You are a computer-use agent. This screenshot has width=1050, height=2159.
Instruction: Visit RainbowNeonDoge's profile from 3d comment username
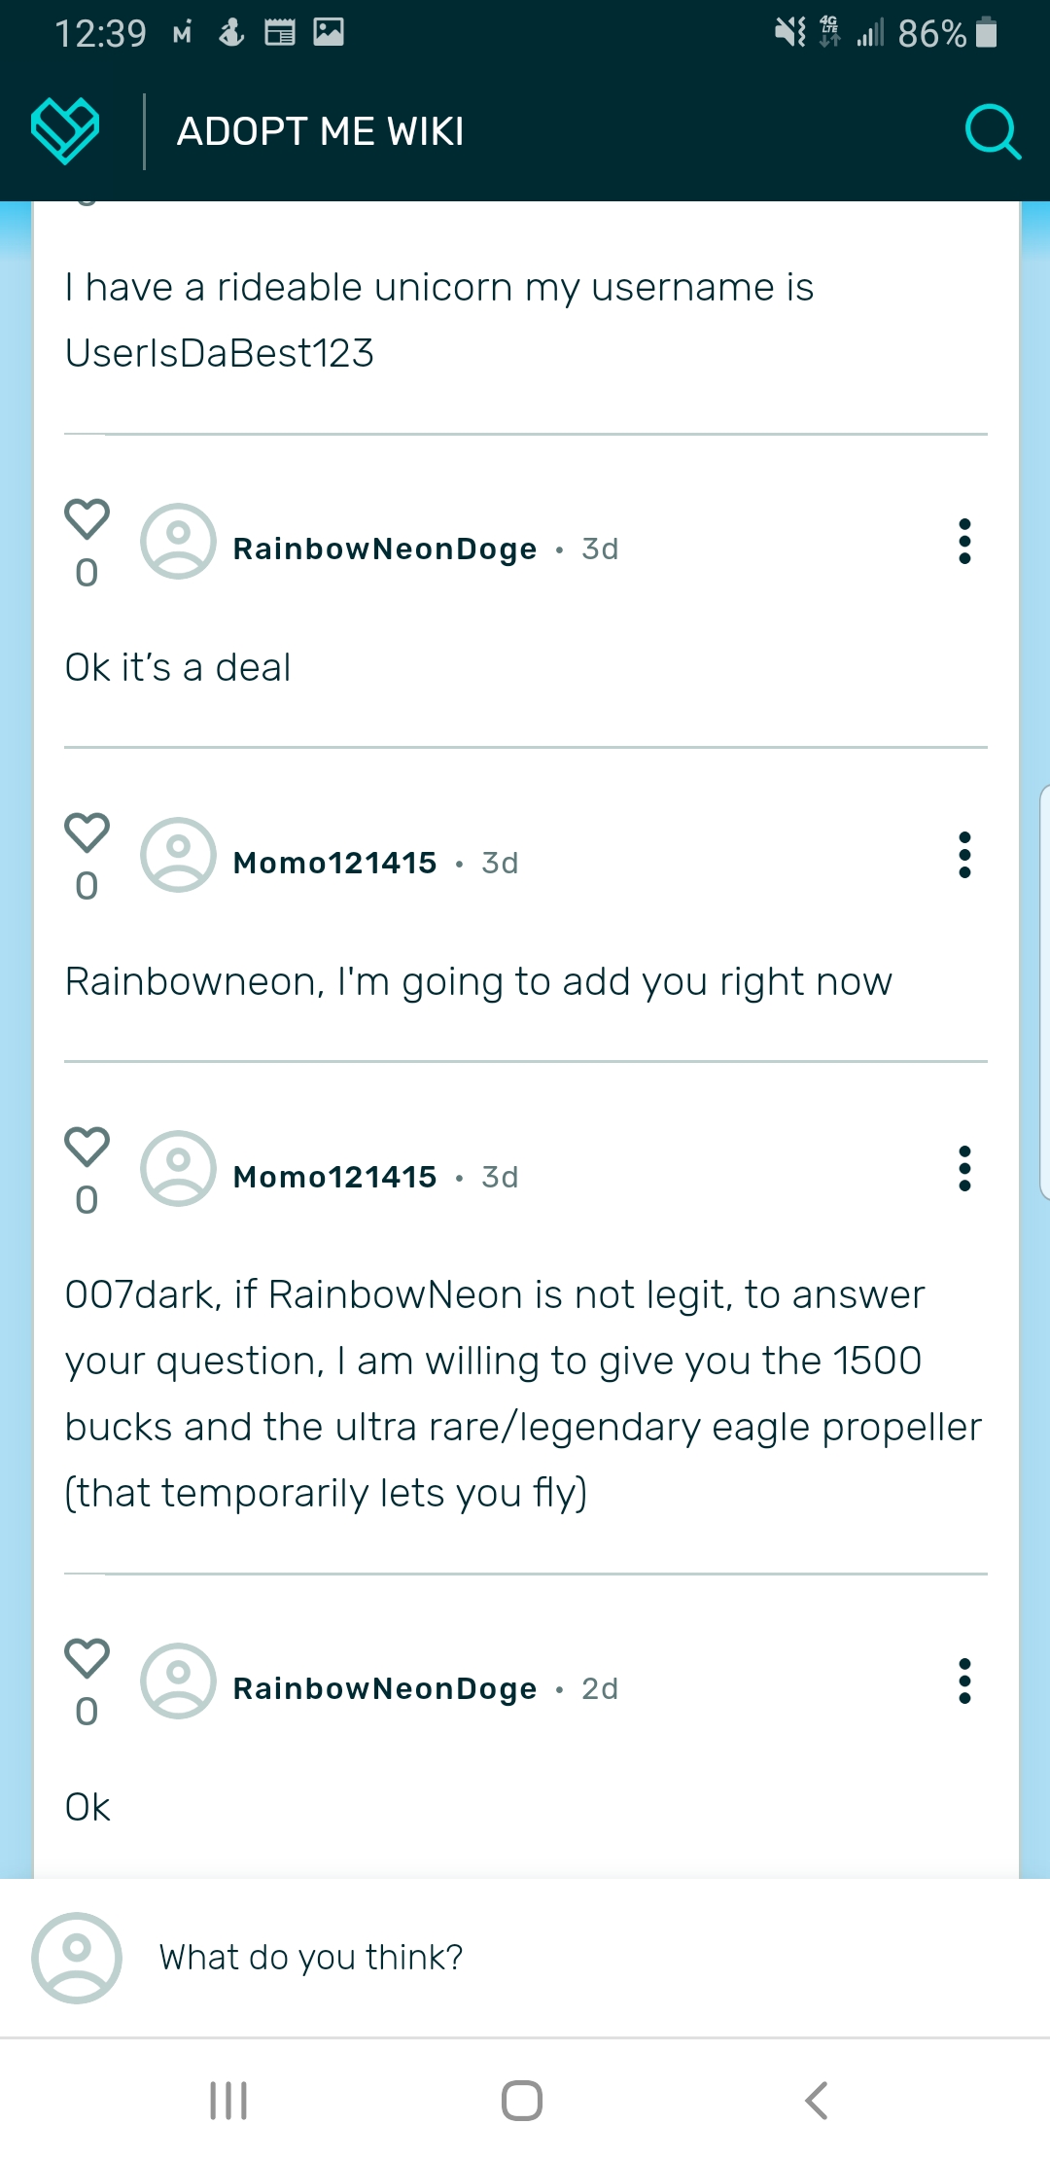click(385, 549)
